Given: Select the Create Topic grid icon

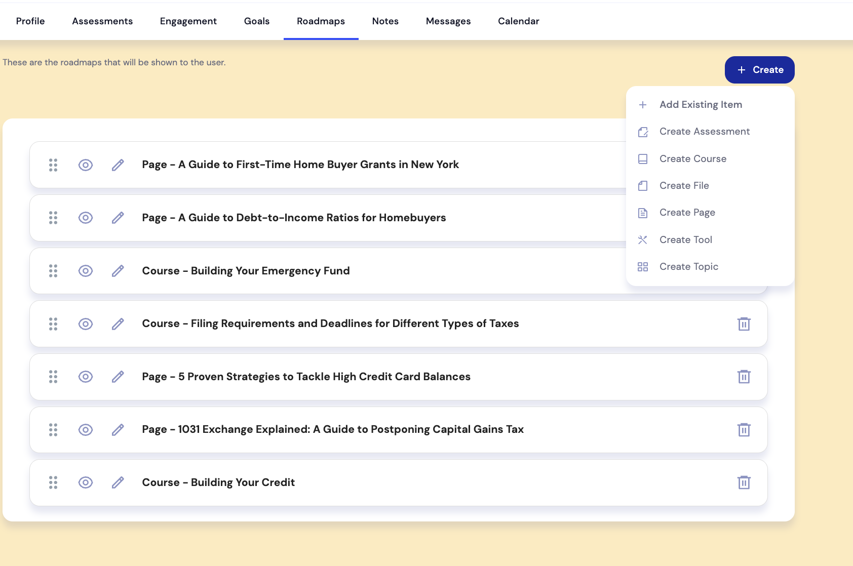Looking at the screenshot, I should tap(643, 267).
